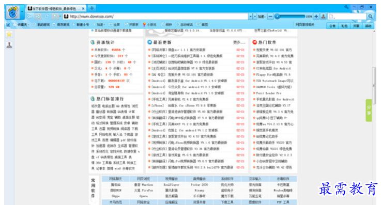Select the 压缩解压 category tab
Screen dimensions: 382x205
[171, 202]
